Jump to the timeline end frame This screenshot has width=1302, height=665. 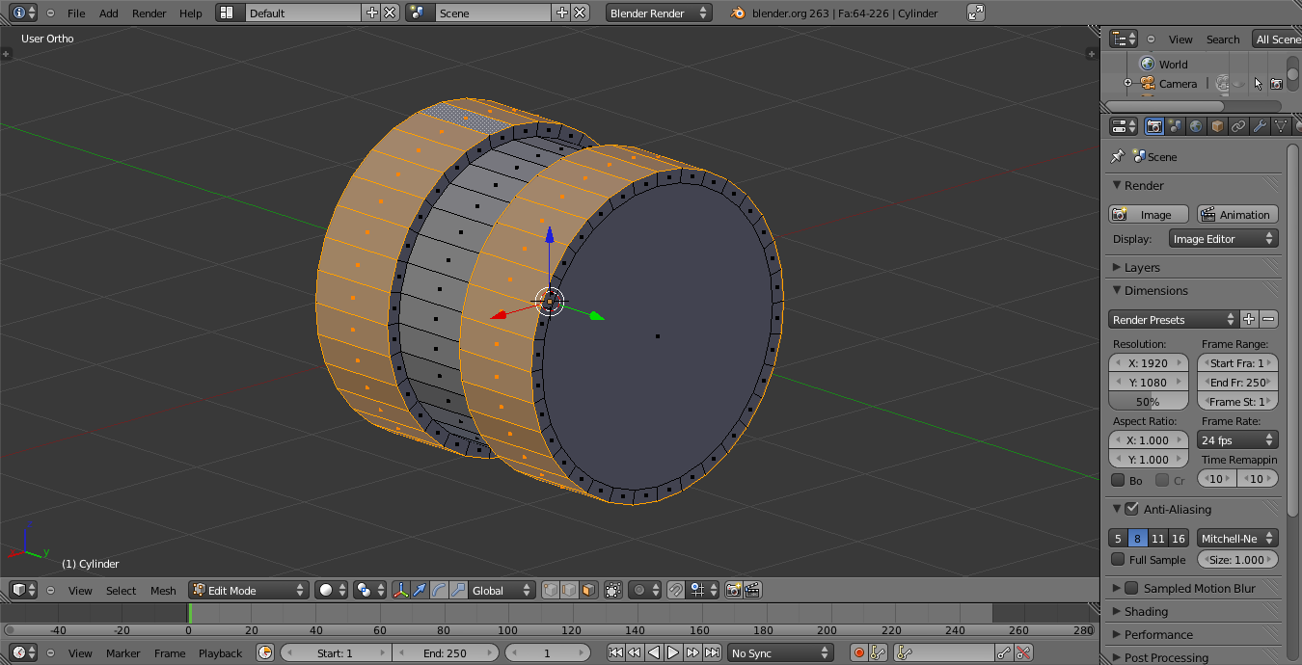click(712, 652)
